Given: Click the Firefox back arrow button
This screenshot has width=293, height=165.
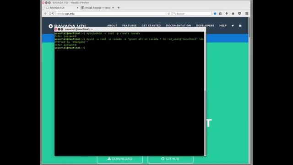Looking at the screenshot, I should coord(45,13).
